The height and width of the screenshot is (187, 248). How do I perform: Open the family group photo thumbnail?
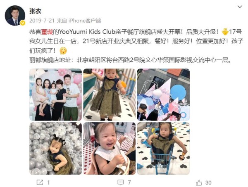55,95
